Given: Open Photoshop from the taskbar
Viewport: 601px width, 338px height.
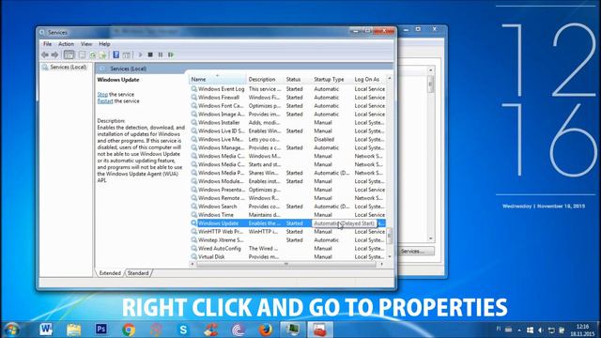Looking at the screenshot, I should 101,330.
